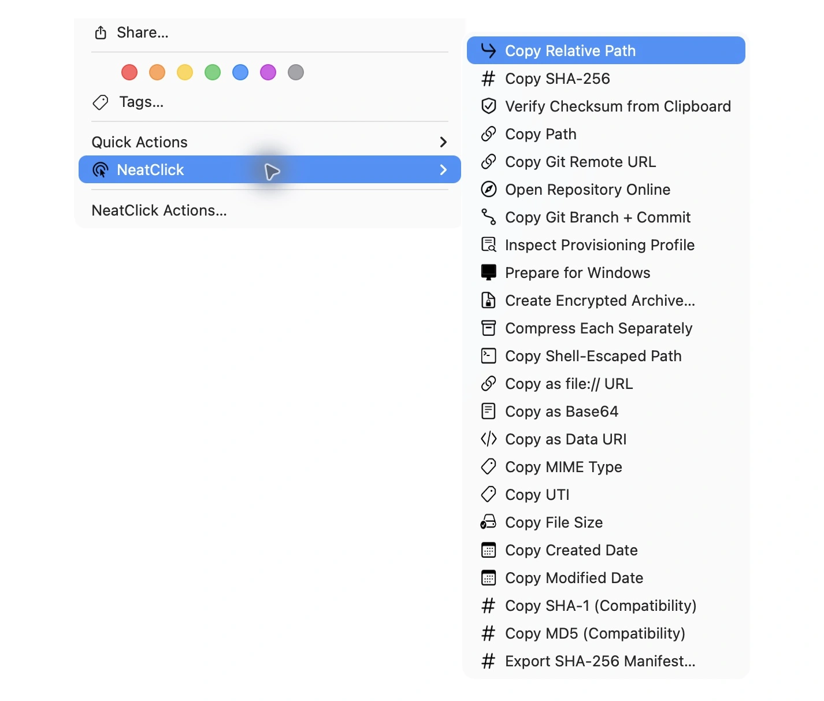Apply the red color tag

click(x=129, y=72)
